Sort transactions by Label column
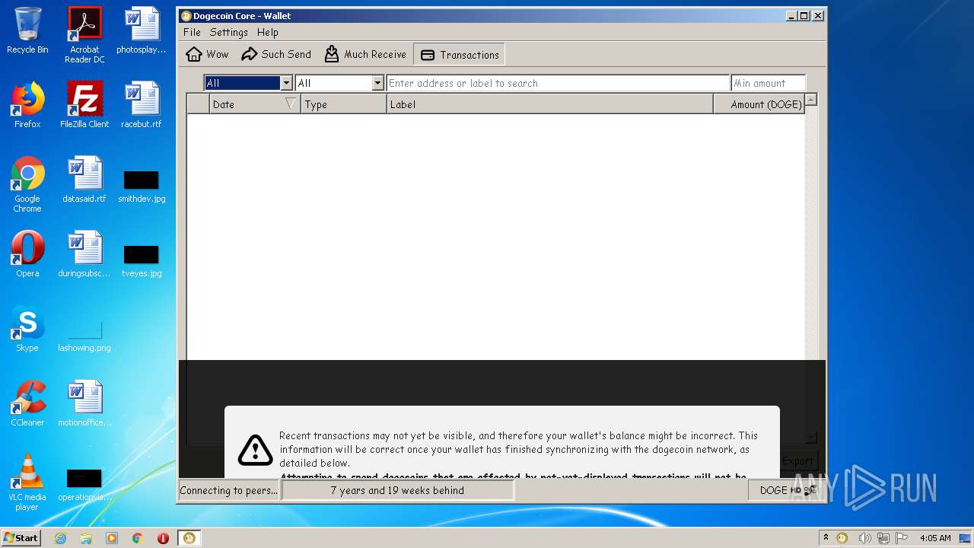This screenshot has height=548, width=974. 550,104
